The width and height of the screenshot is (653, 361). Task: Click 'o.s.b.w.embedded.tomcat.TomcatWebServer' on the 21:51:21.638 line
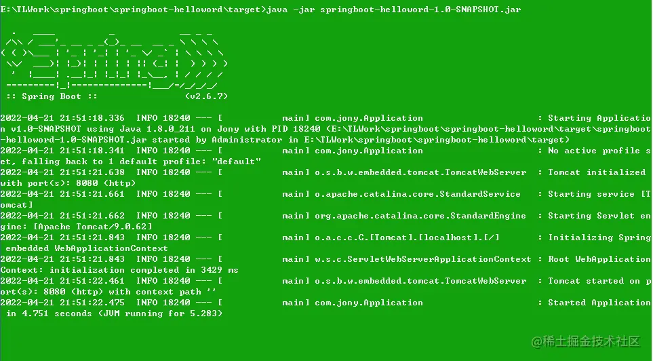coord(420,172)
